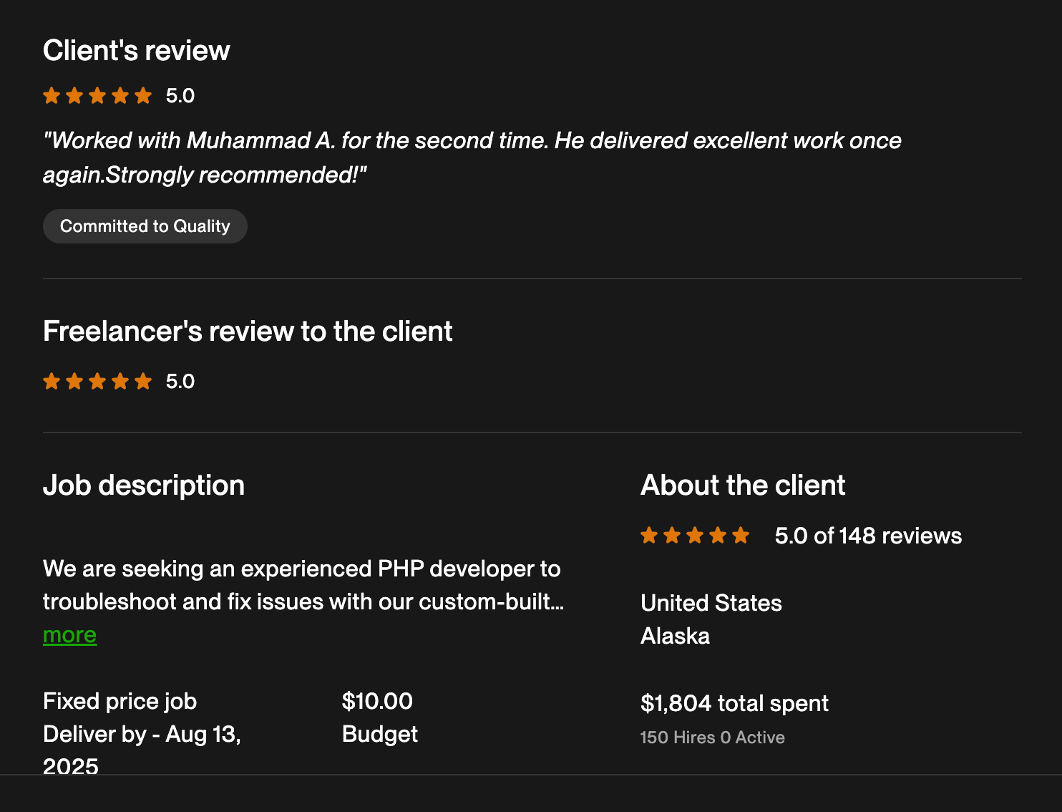Click the Deliver by Aug 13 date
This screenshot has width=1062, height=812.
point(142,735)
